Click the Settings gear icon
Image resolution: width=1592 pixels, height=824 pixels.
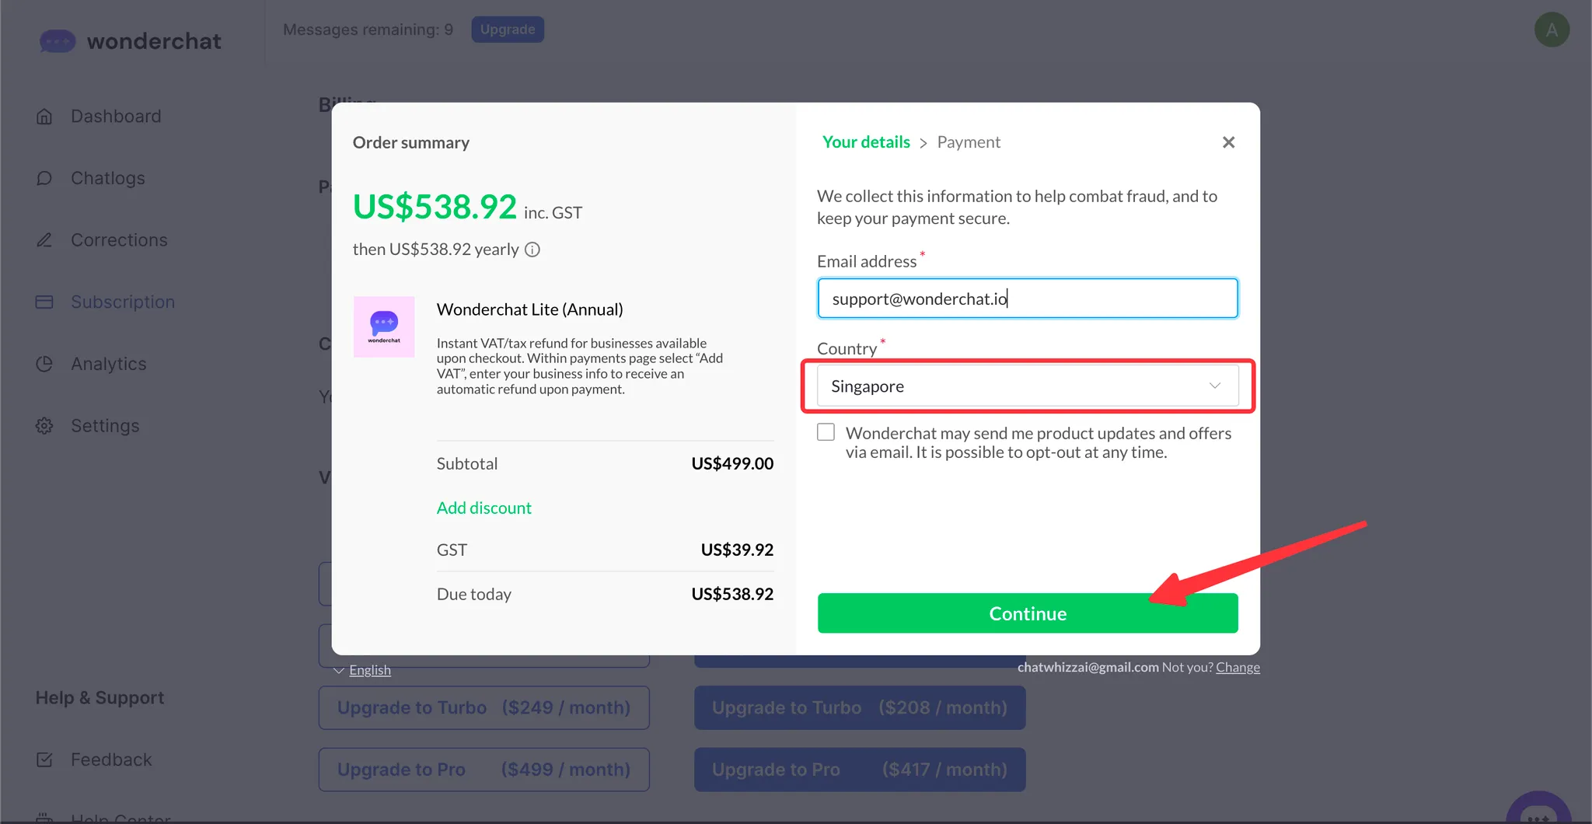click(44, 426)
